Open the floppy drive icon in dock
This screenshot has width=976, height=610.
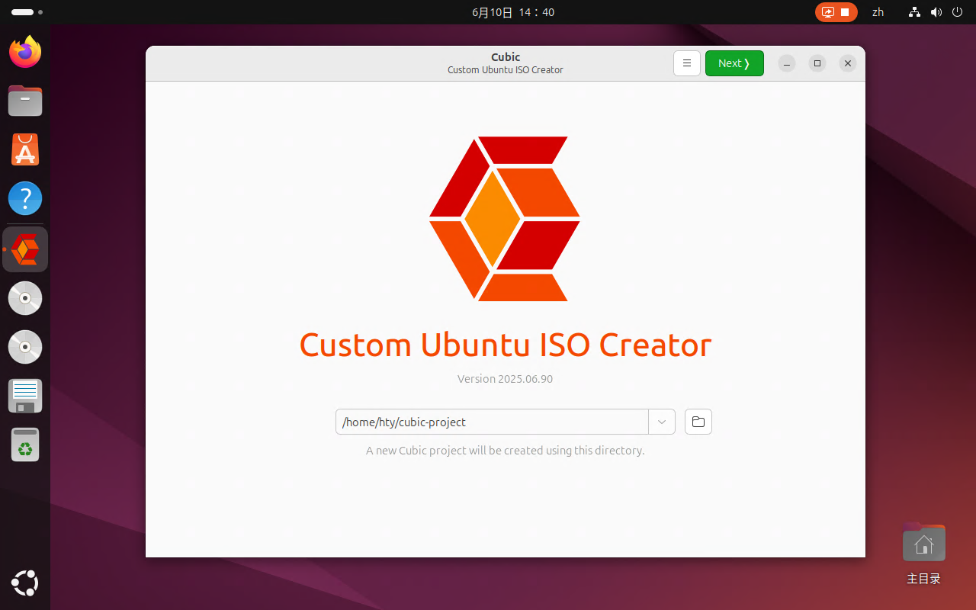point(25,396)
